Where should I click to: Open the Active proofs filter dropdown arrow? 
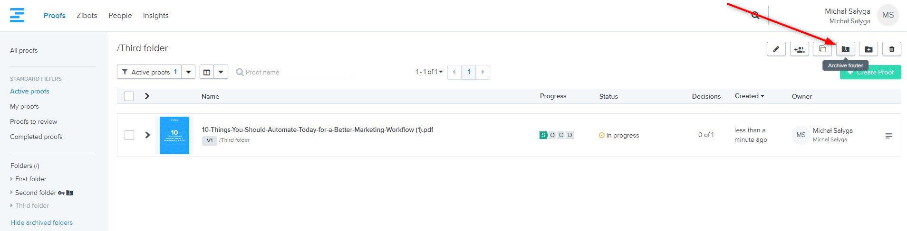click(x=188, y=72)
